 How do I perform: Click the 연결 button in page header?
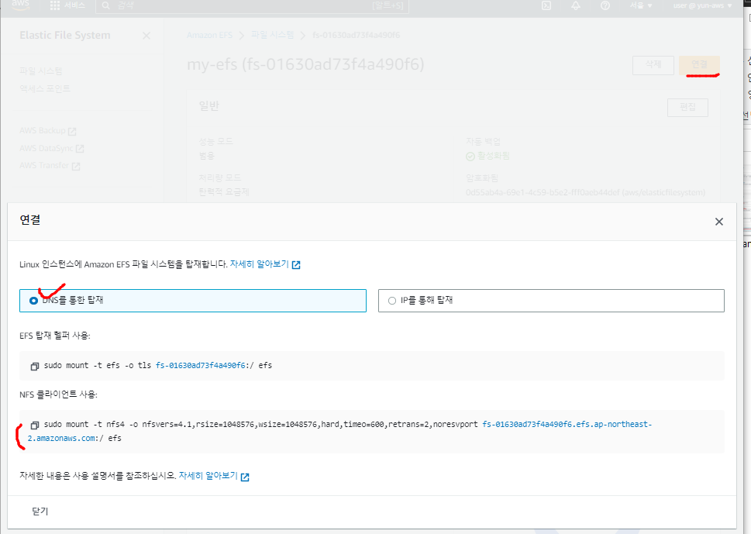tap(699, 64)
